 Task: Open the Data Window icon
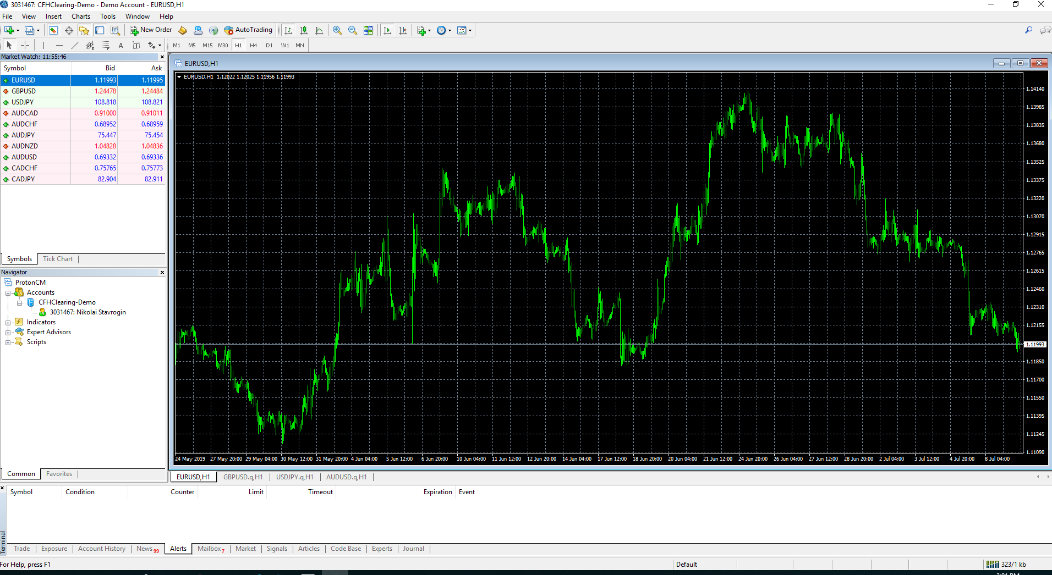69,30
